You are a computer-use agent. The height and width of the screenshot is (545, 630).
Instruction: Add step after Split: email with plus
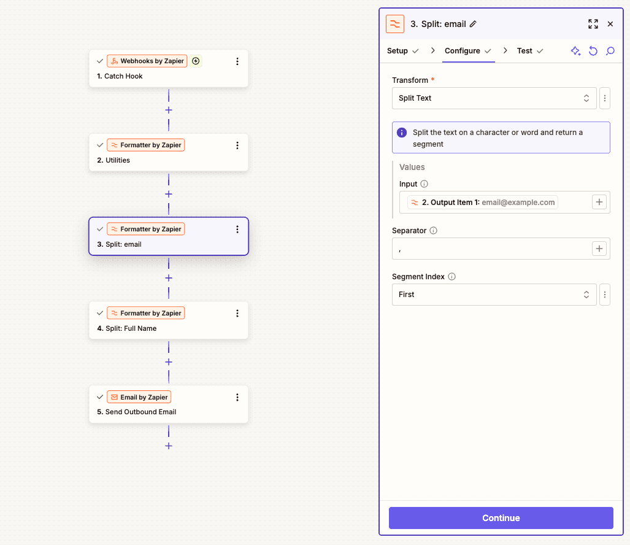pos(169,278)
